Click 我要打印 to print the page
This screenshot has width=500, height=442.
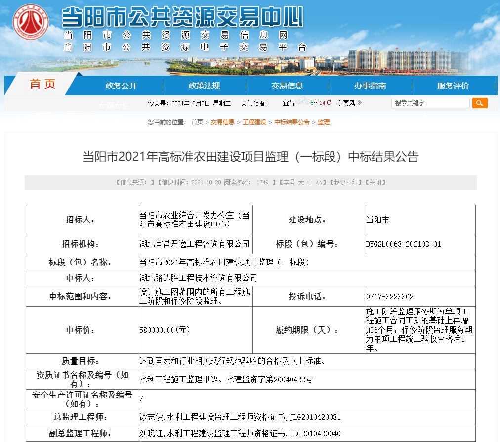click(x=345, y=182)
